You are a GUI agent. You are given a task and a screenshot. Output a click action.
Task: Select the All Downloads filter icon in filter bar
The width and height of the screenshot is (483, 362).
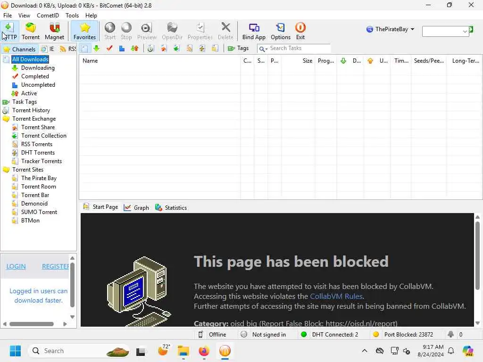85,49
